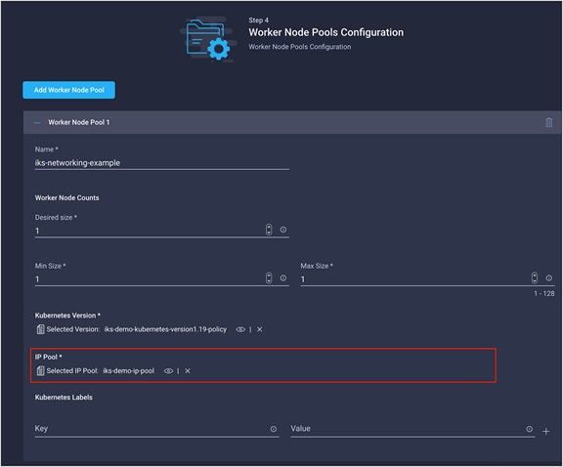Click the Add Worker Node Pool button
This screenshot has width=563, height=467.
(69, 90)
